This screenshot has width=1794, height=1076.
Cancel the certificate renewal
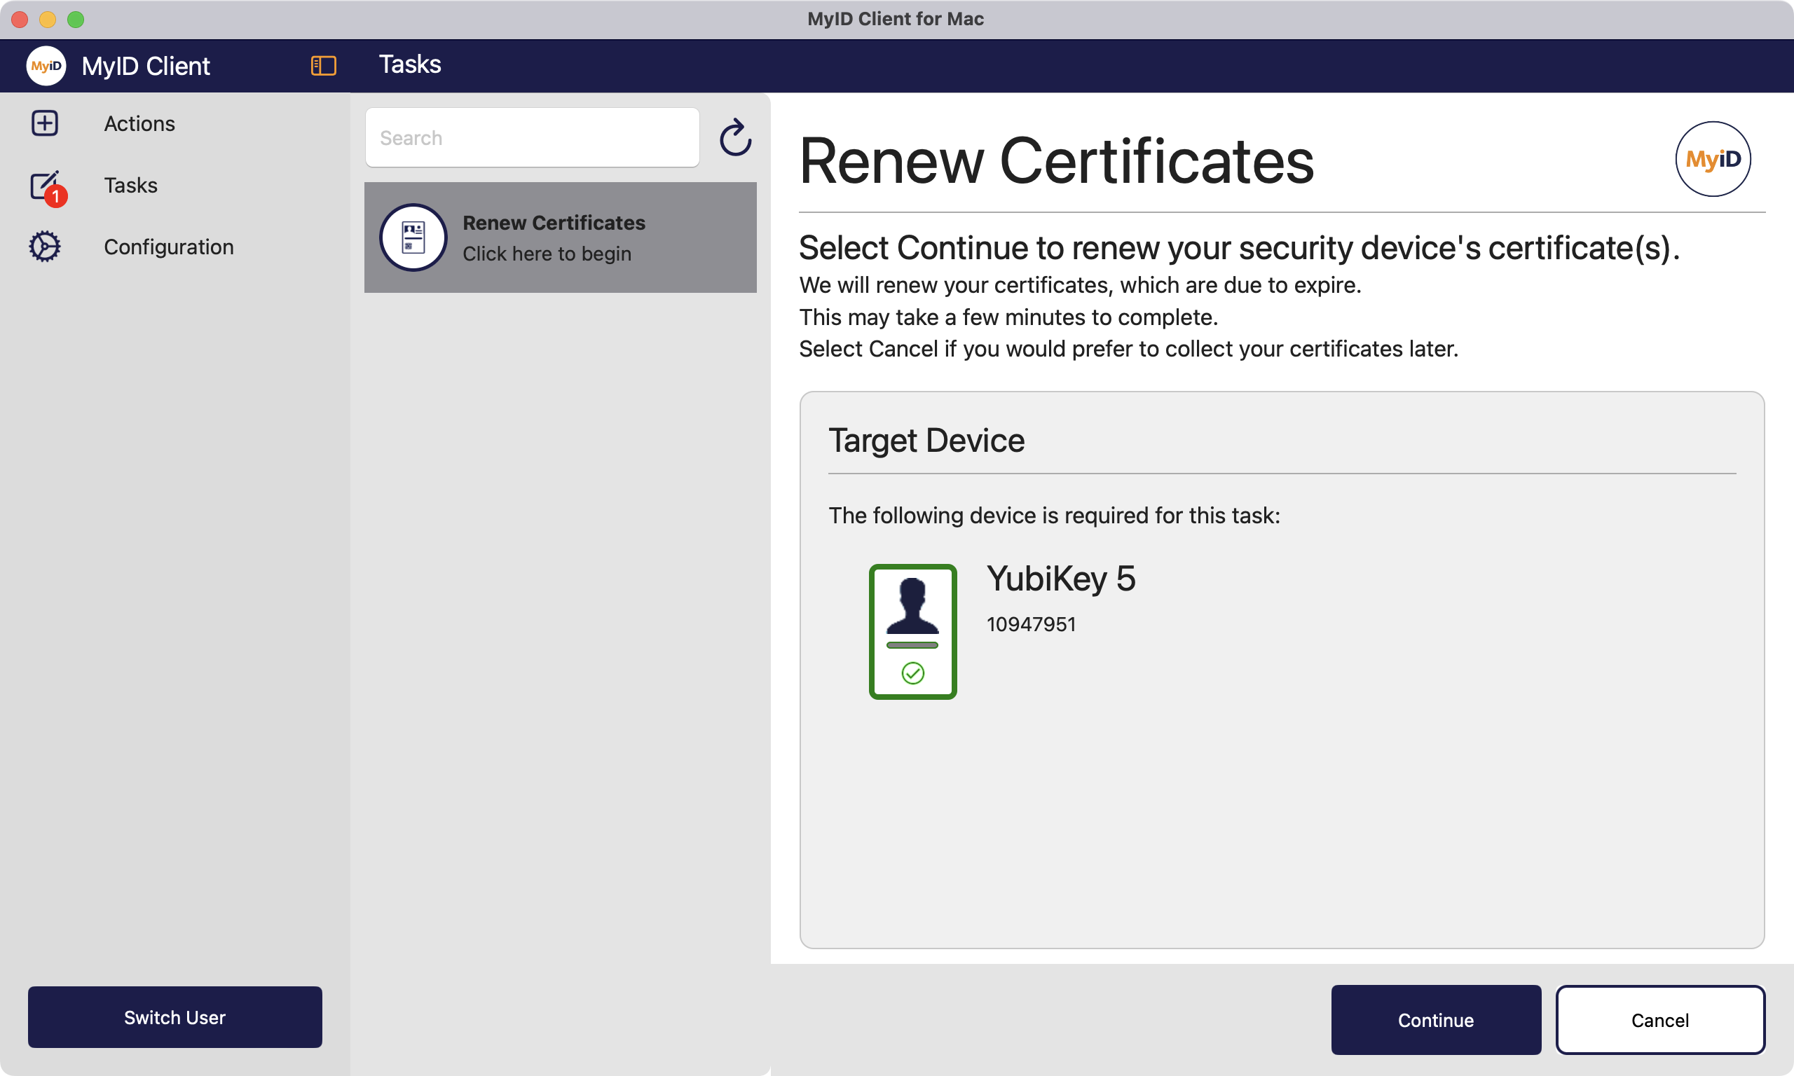[1660, 1020]
